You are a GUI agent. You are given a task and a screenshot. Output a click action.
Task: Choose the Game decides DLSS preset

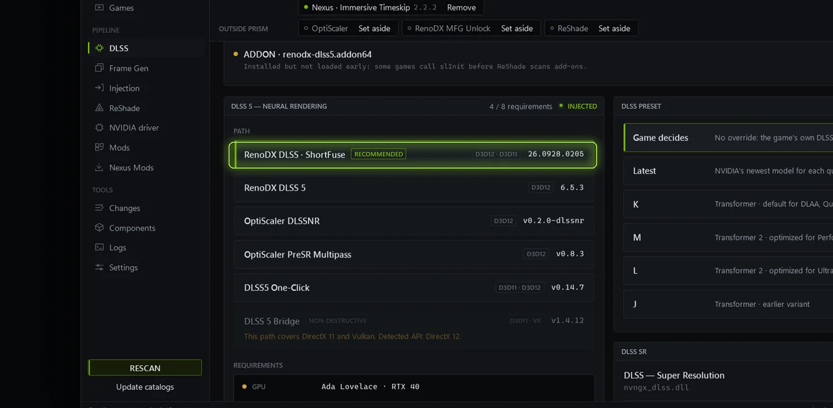pyautogui.click(x=728, y=138)
